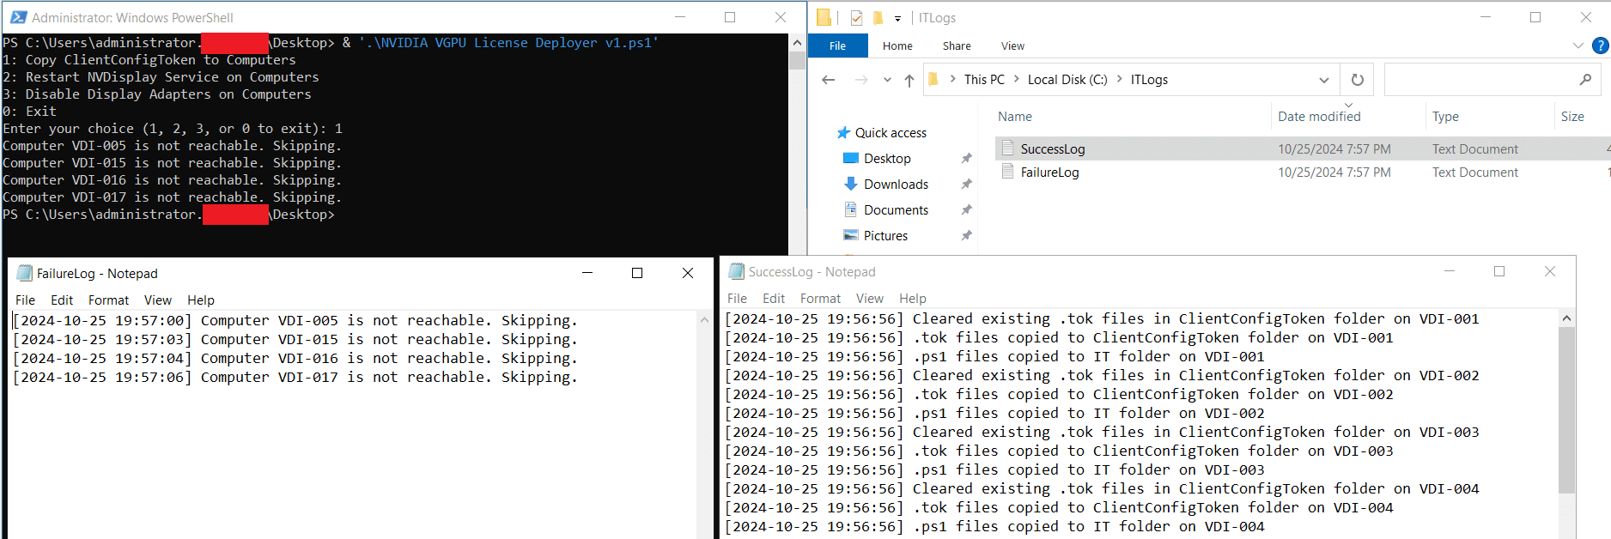
Task: Customize Quick Access Toolbar dropdown arrow
Action: [x=897, y=19]
